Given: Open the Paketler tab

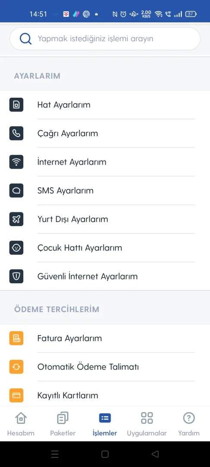Looking at the screenshot, I should tap(63, 424).
